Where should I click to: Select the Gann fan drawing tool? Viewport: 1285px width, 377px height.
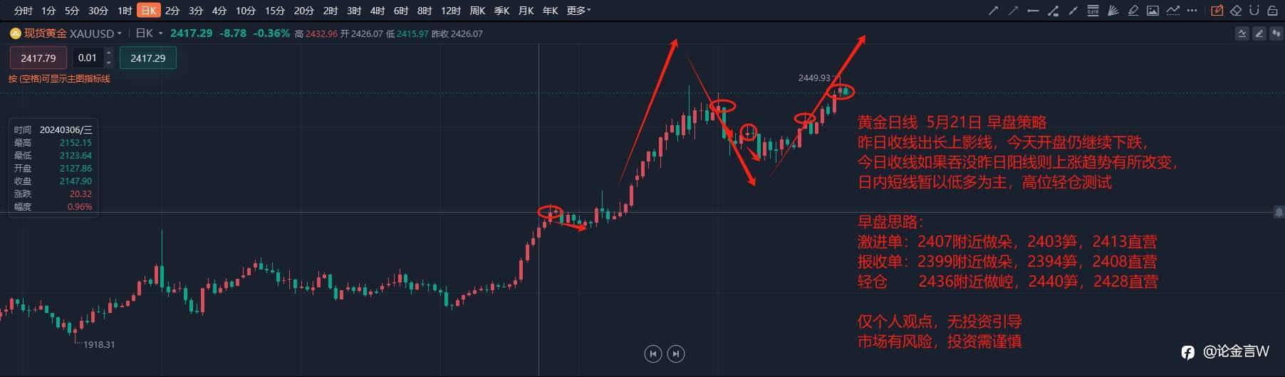pos(1113,11)
